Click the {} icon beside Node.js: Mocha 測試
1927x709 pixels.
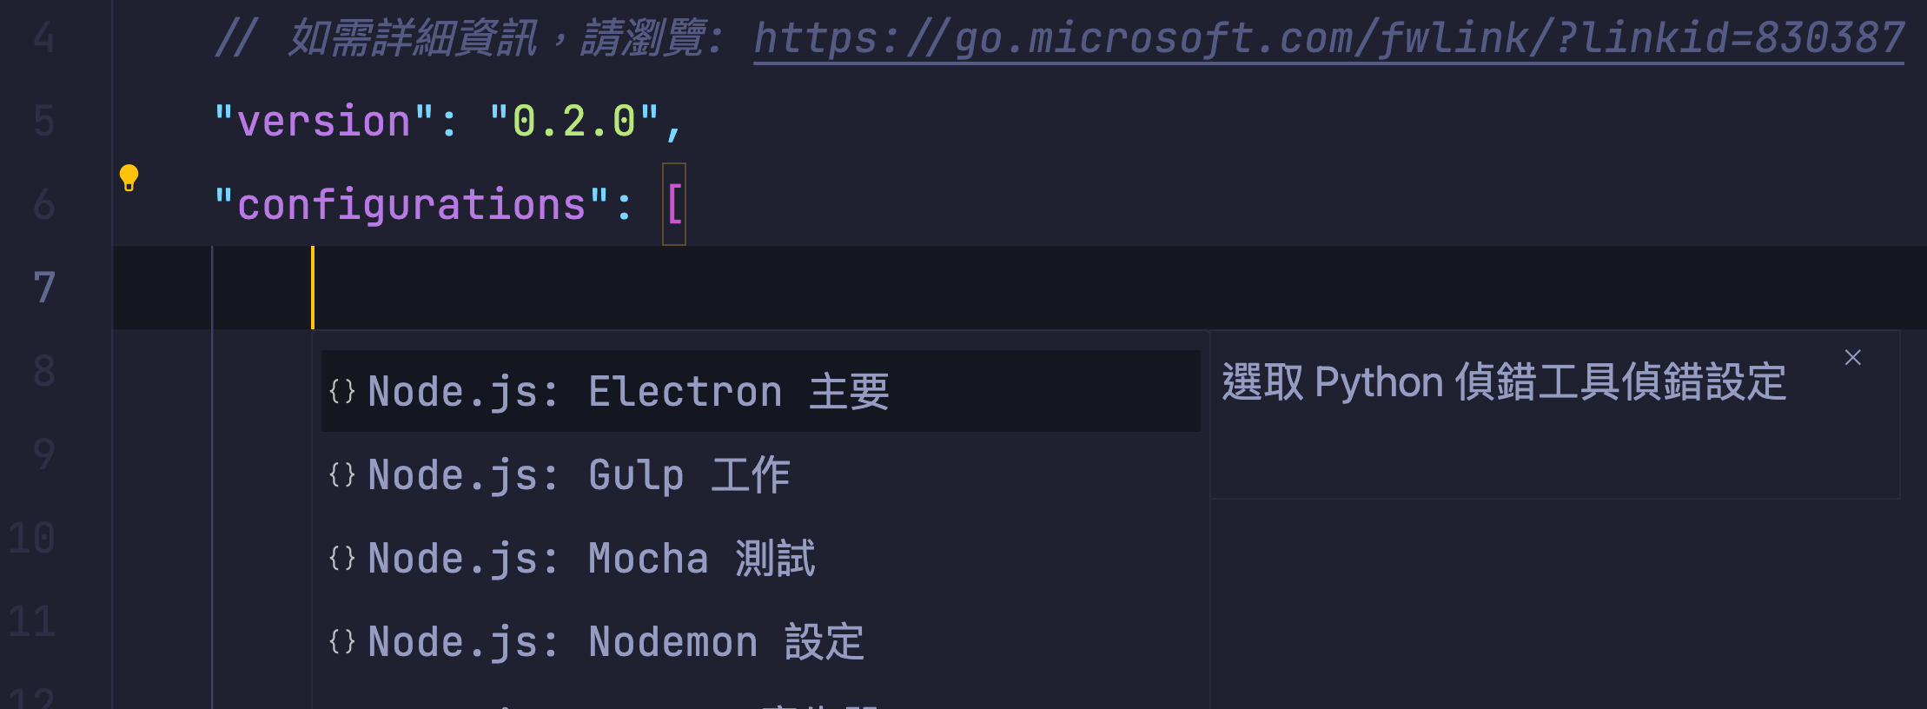343,557
